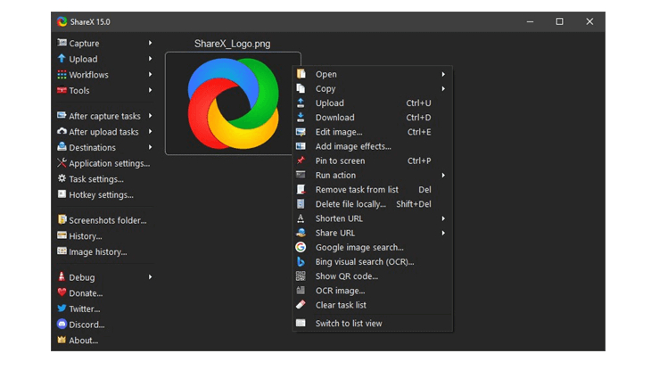651x370 pixels.
Task: Choose Upload with Ctrl+U in the context menu
Action: coord(373,103)
